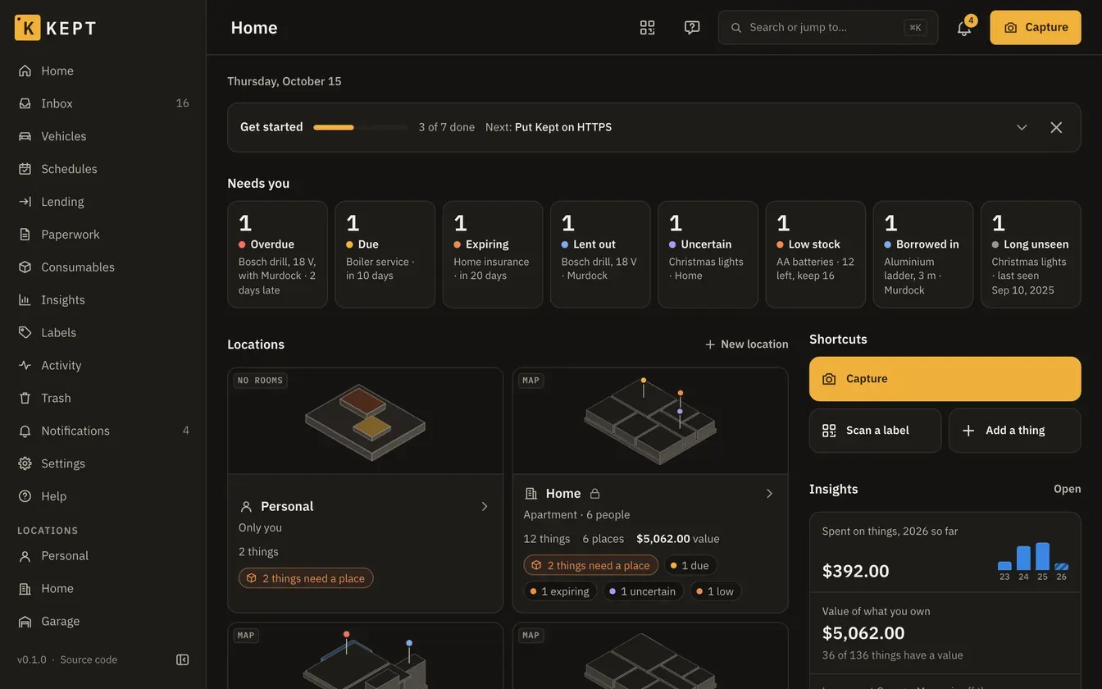Dismiss the Get started banner

point(1056,127)
